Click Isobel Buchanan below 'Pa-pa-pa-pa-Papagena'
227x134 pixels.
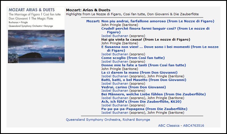click(115, 113)
